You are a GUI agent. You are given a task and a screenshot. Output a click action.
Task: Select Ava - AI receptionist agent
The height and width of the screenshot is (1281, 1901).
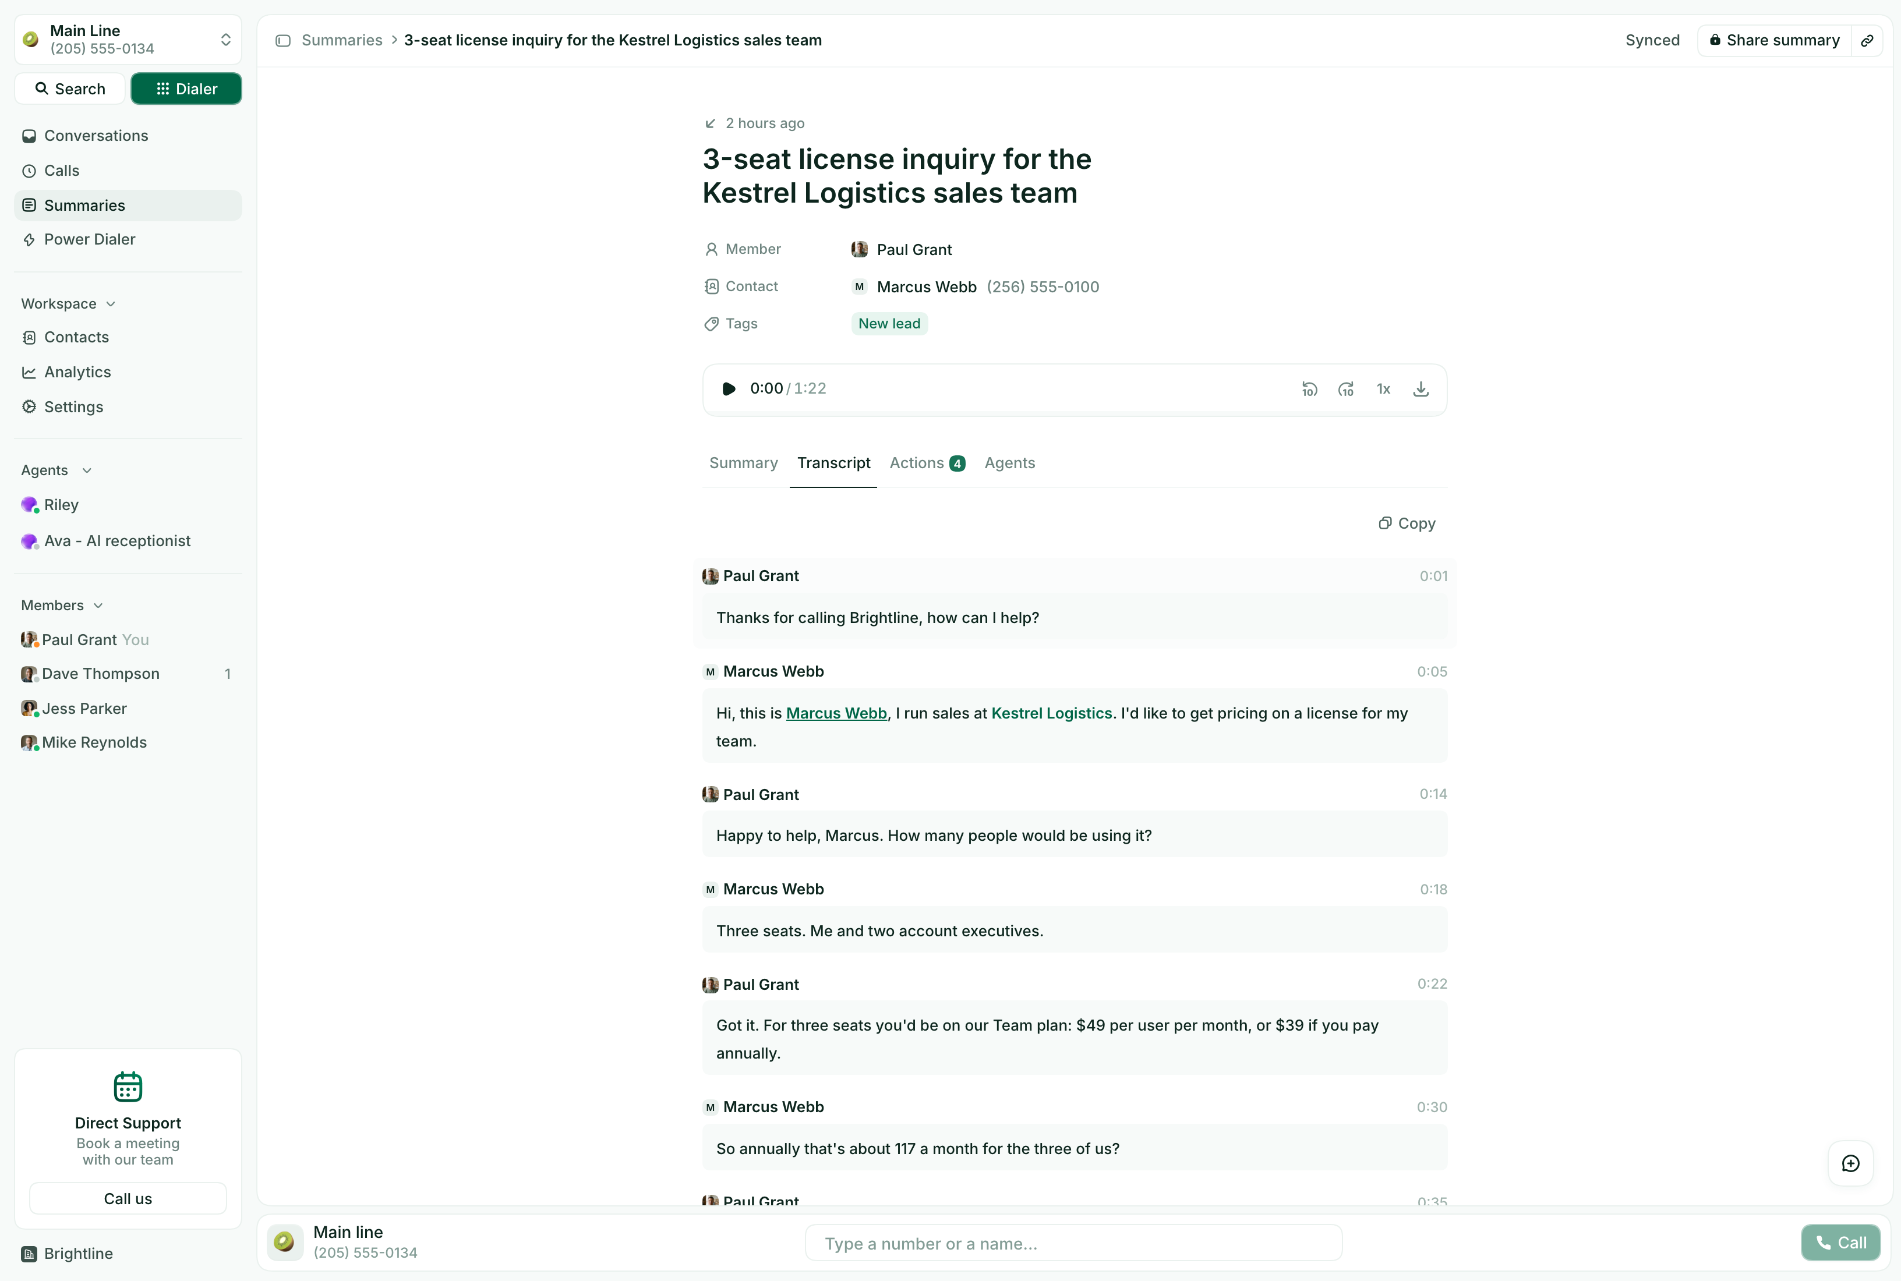128,541
